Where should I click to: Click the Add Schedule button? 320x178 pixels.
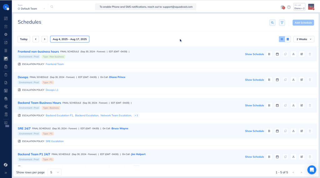pos(303,23)
